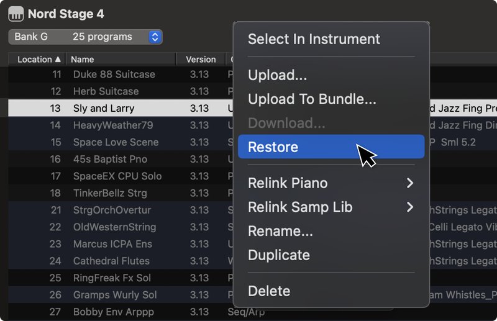Screen dimensions: 497x321
Task: Expand the Relink Samp Lib submenu chevron
Action: pyautogui.click(x=410, y=207)
